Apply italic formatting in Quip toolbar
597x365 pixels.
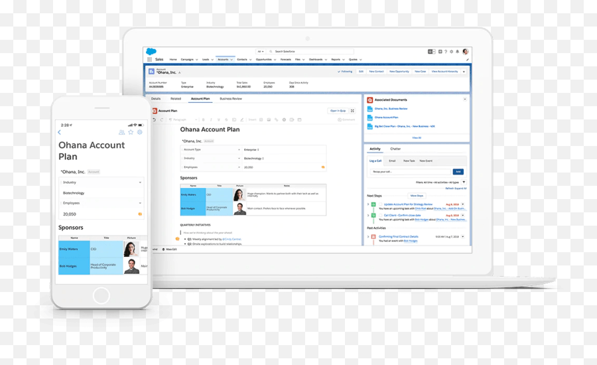[x=211, y=119]
